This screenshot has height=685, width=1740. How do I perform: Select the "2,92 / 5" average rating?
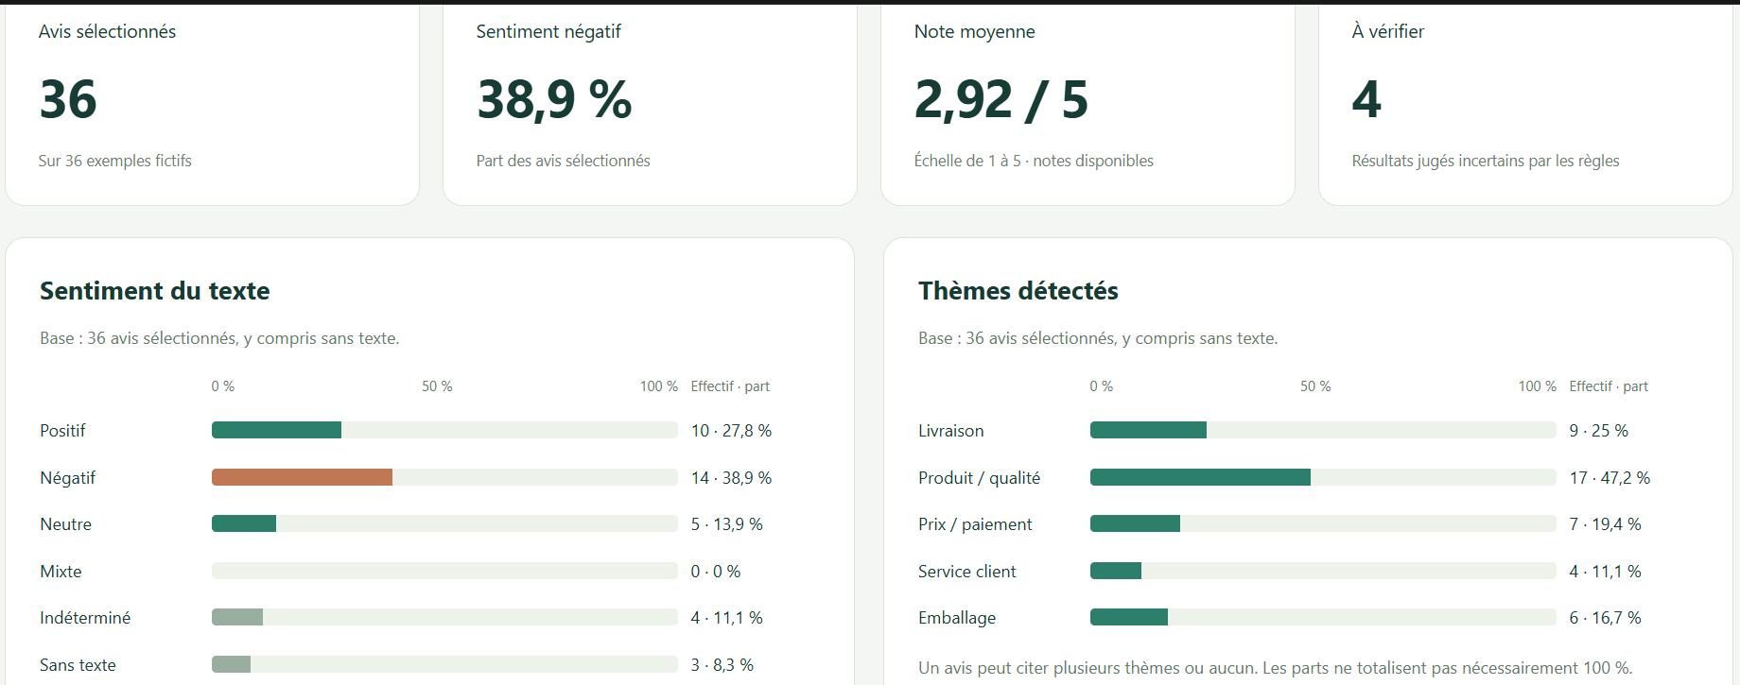(x=1001, y=100)
